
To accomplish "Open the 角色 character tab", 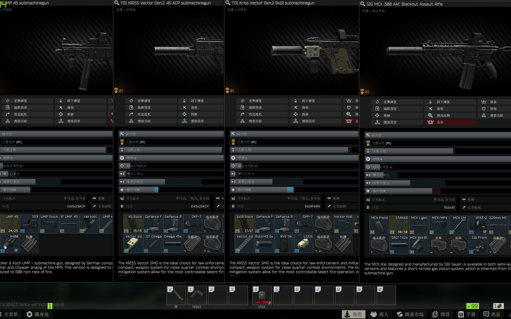I will 354,314.
